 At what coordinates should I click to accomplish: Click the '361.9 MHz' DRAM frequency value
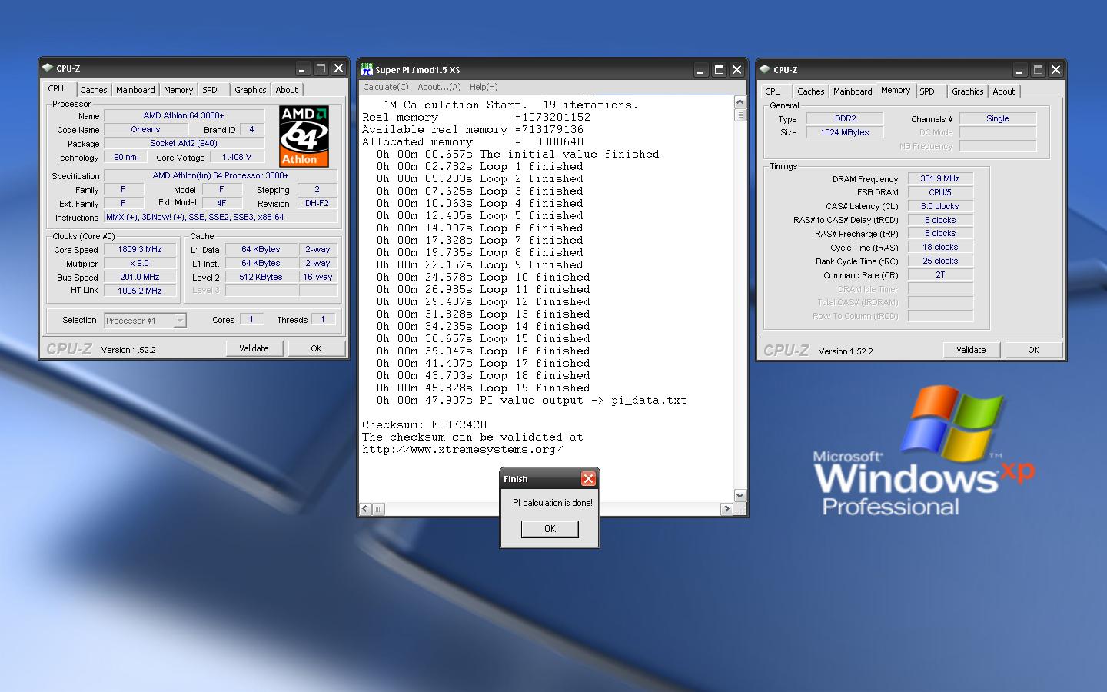[940, 178]
